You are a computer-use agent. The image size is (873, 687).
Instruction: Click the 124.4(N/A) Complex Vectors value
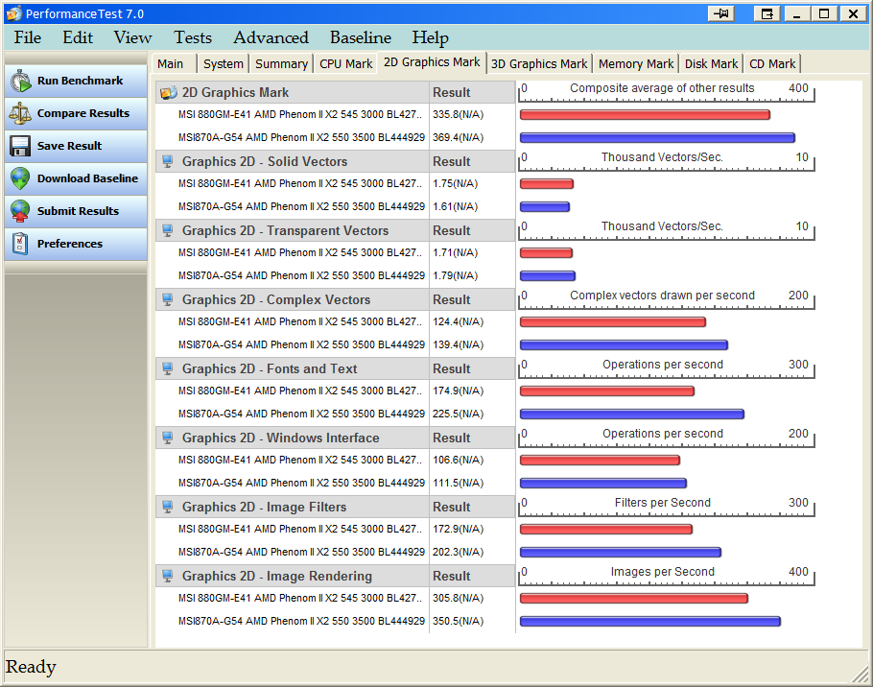tap(458, 321)
